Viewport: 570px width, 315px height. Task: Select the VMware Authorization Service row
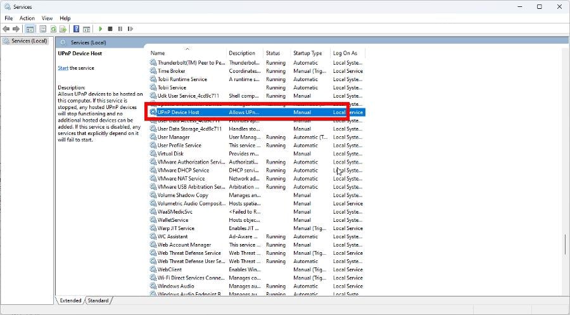pyautogui.click(x=256, y=162)
